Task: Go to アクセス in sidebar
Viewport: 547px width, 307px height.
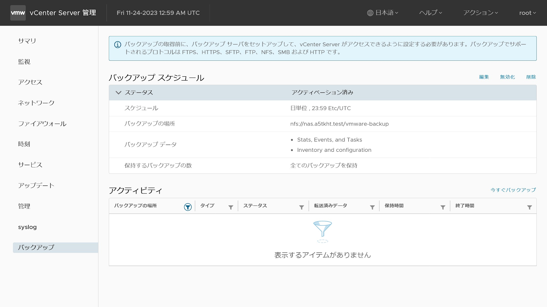Action: [30, 82]
